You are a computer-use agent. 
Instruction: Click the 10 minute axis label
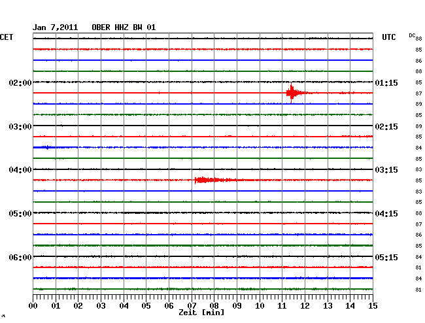260,306
